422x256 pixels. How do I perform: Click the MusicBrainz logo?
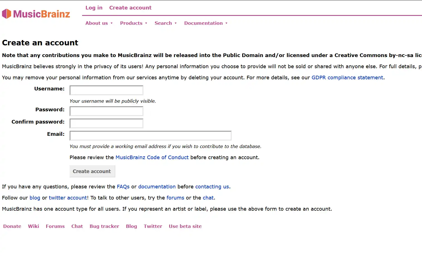[36, 14]
